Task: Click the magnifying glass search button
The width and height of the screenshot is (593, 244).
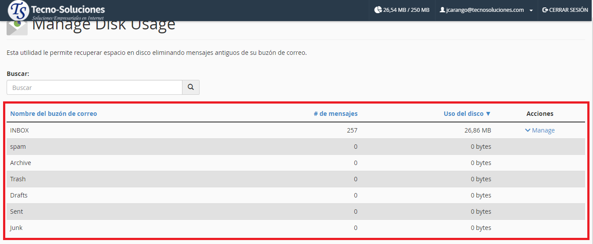Action: (x=191, y=87)
